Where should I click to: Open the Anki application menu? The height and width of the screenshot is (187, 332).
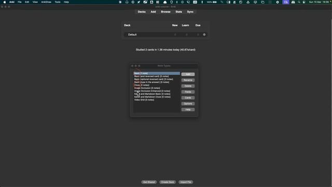pos(12,2)
